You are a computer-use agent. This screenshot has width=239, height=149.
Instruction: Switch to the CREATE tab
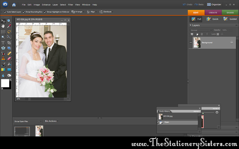coord(213,13)
